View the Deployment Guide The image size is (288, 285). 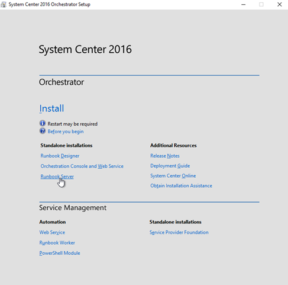(x=170, y=166)
